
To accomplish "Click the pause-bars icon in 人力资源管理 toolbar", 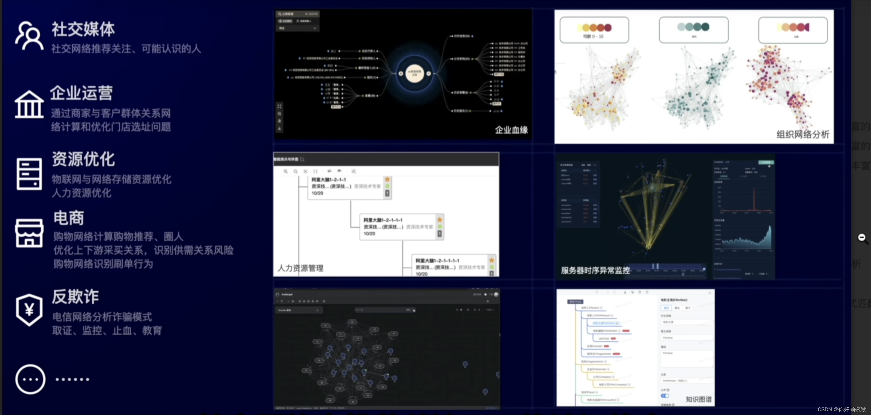I will click(315, 172).
